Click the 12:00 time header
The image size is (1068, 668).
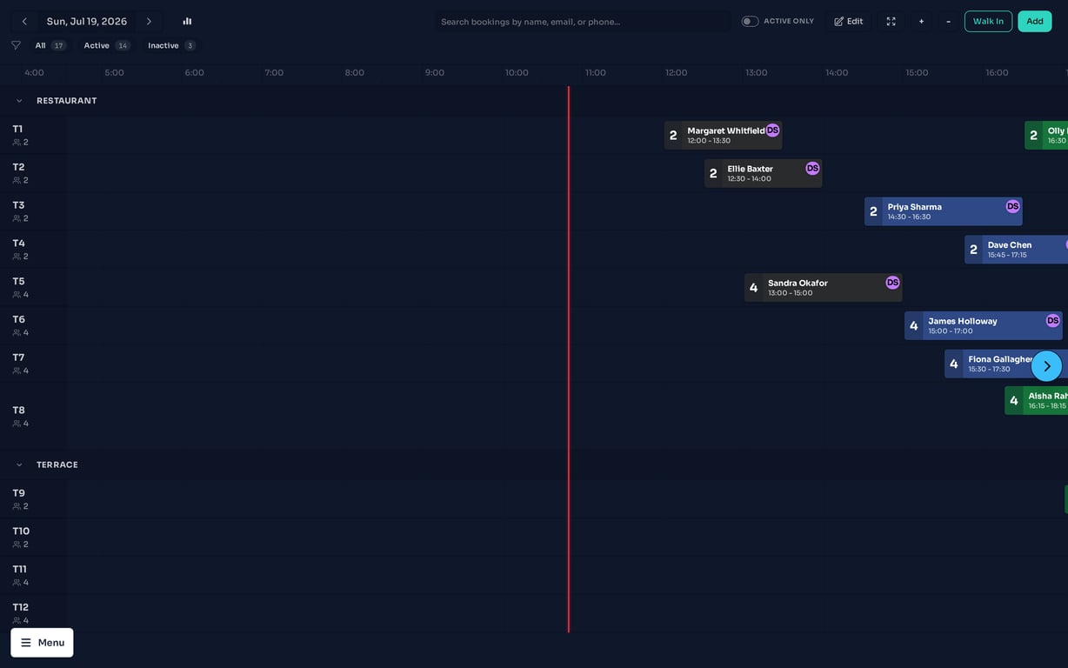pyautogui.click(x=676, y=73)
